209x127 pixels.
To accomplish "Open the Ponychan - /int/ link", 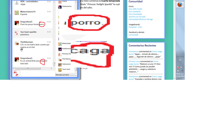I will 135,27.
